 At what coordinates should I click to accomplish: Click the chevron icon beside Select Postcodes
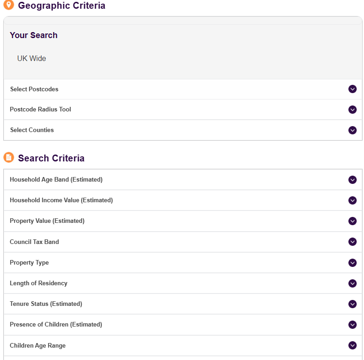tap(352, 89)
